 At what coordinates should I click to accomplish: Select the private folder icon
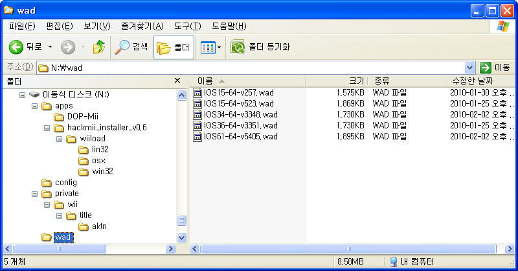[x=47, y=194]
